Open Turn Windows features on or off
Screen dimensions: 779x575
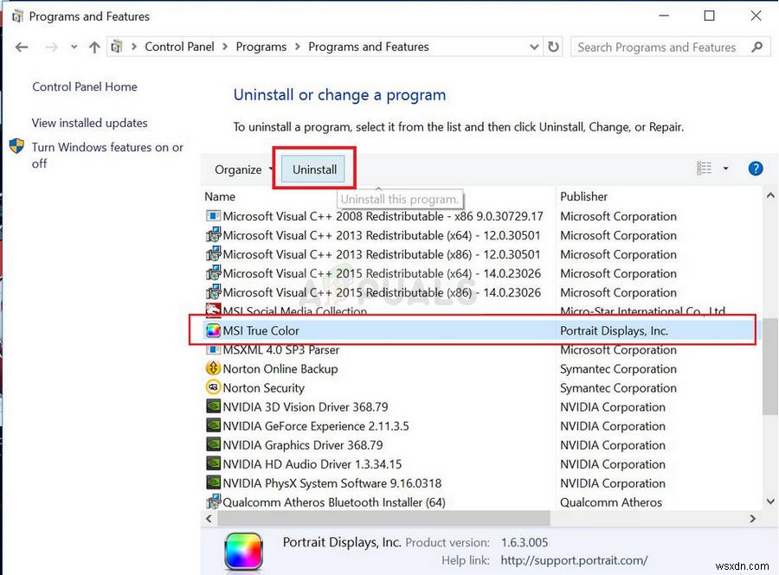tap(107, 156)
